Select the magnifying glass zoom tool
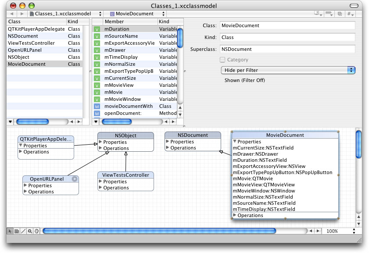Image resolution: width=369 pixels, height=253 pixels. tap(30, 231)
